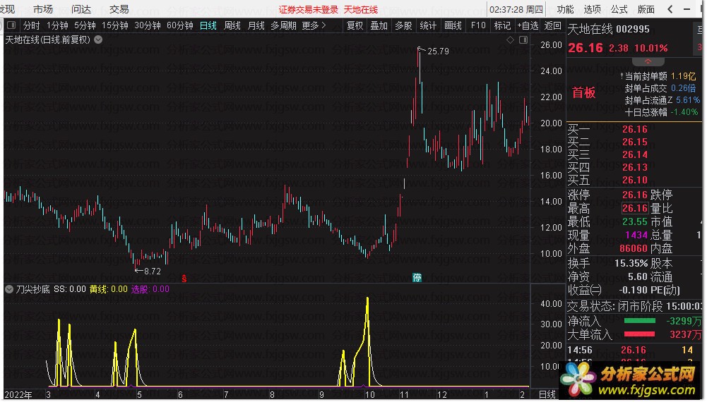Select the 5分钟 period
This screenshot has width=707, height=402.
coord(85,25)
